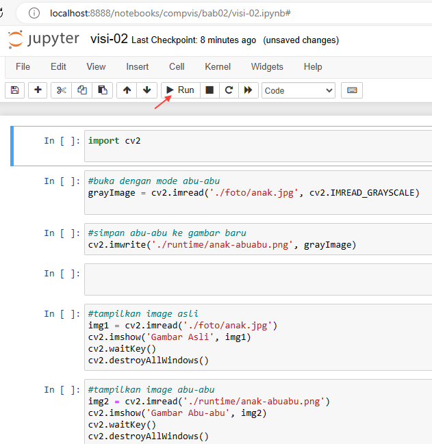
Task: Restart kernel and run all cells
Action: [249, 90]
